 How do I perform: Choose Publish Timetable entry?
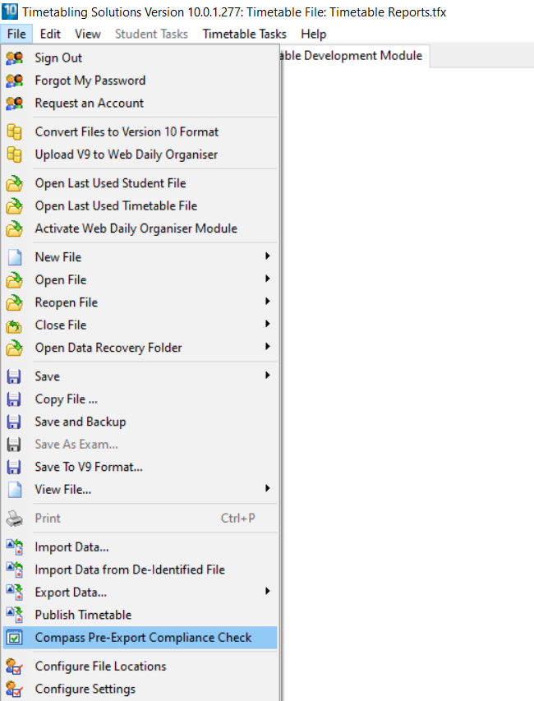point(140,616)
